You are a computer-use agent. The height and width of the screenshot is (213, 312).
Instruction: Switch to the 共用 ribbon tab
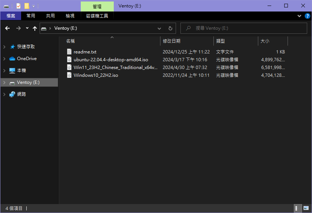coord(50,16)
